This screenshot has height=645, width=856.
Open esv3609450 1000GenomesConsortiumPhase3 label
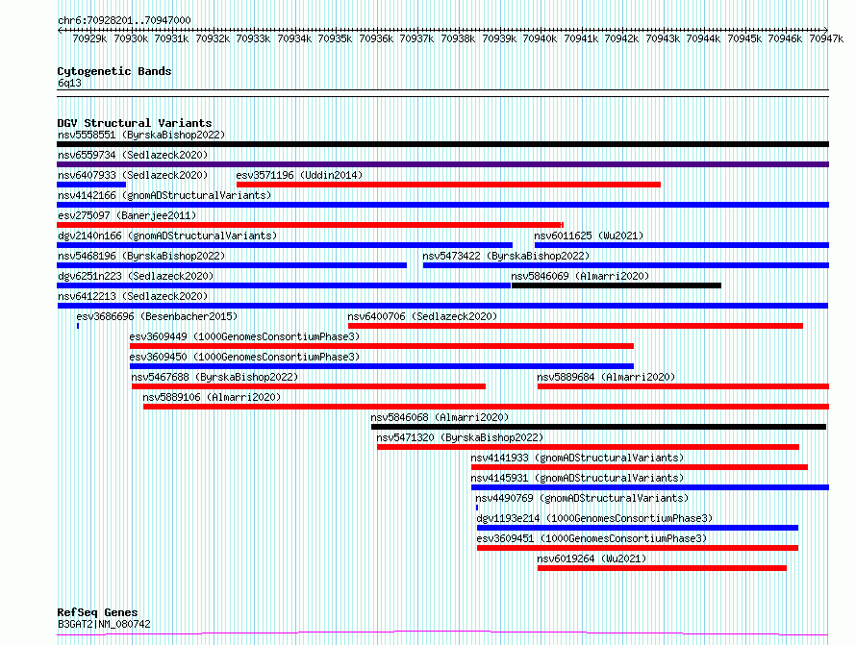pos(244,357)
